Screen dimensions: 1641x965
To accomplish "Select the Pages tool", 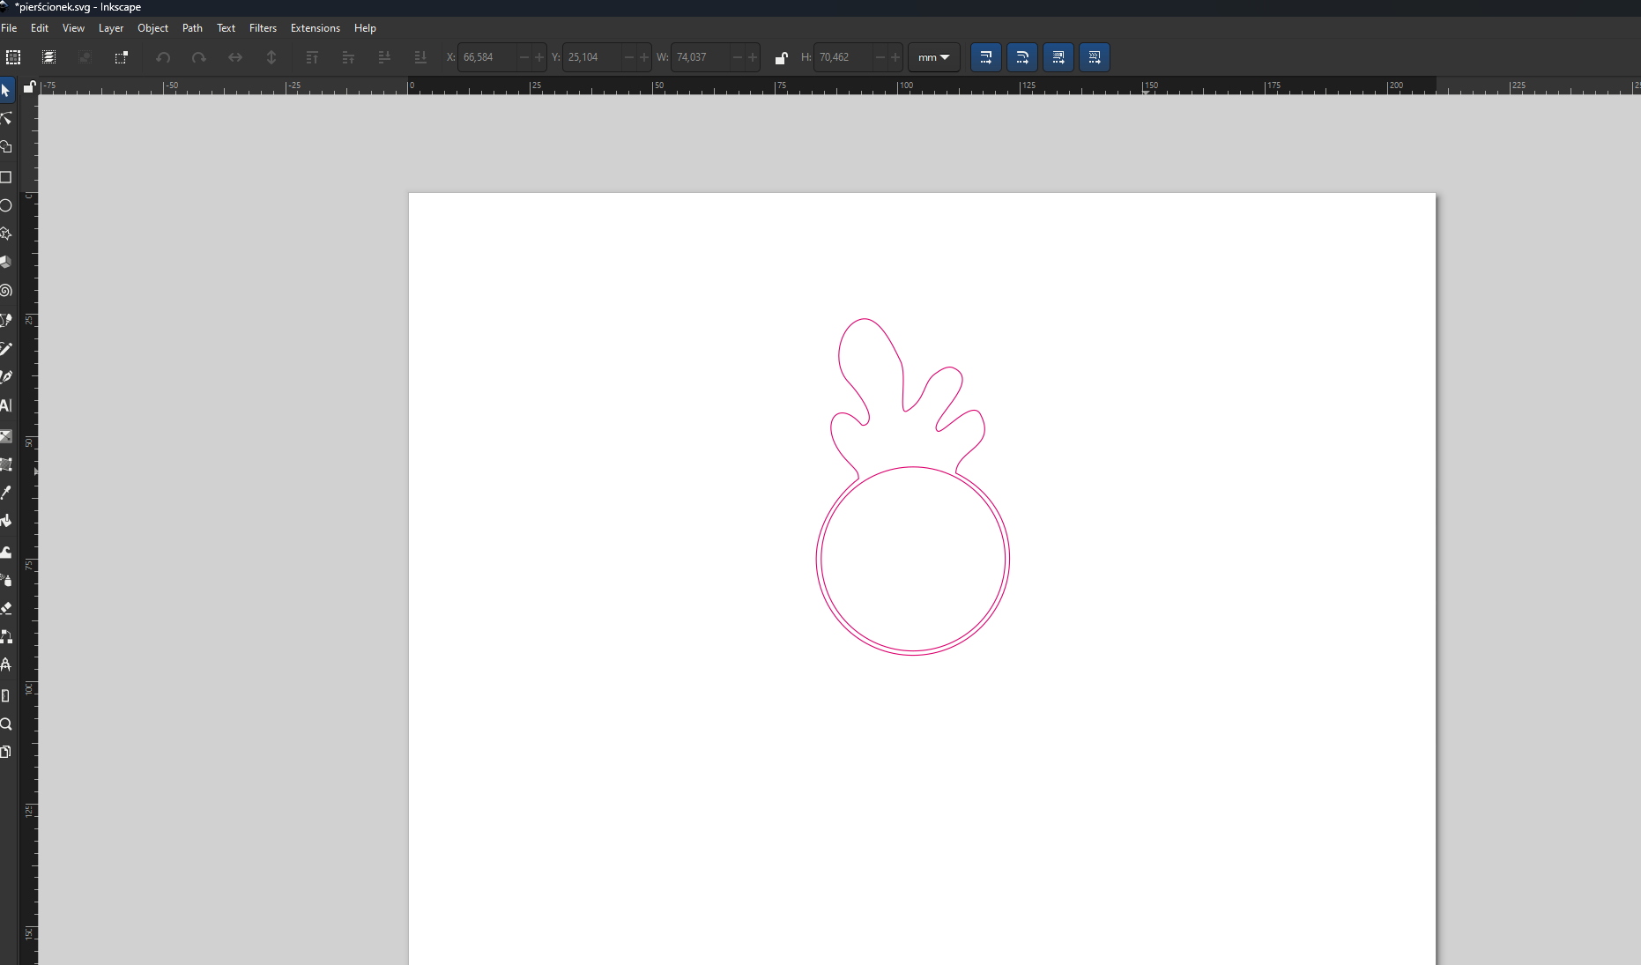I will click(6, 752).
